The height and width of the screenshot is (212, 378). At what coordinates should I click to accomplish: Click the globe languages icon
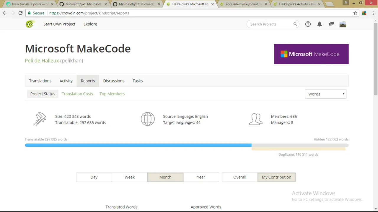[x=148, y=119]
